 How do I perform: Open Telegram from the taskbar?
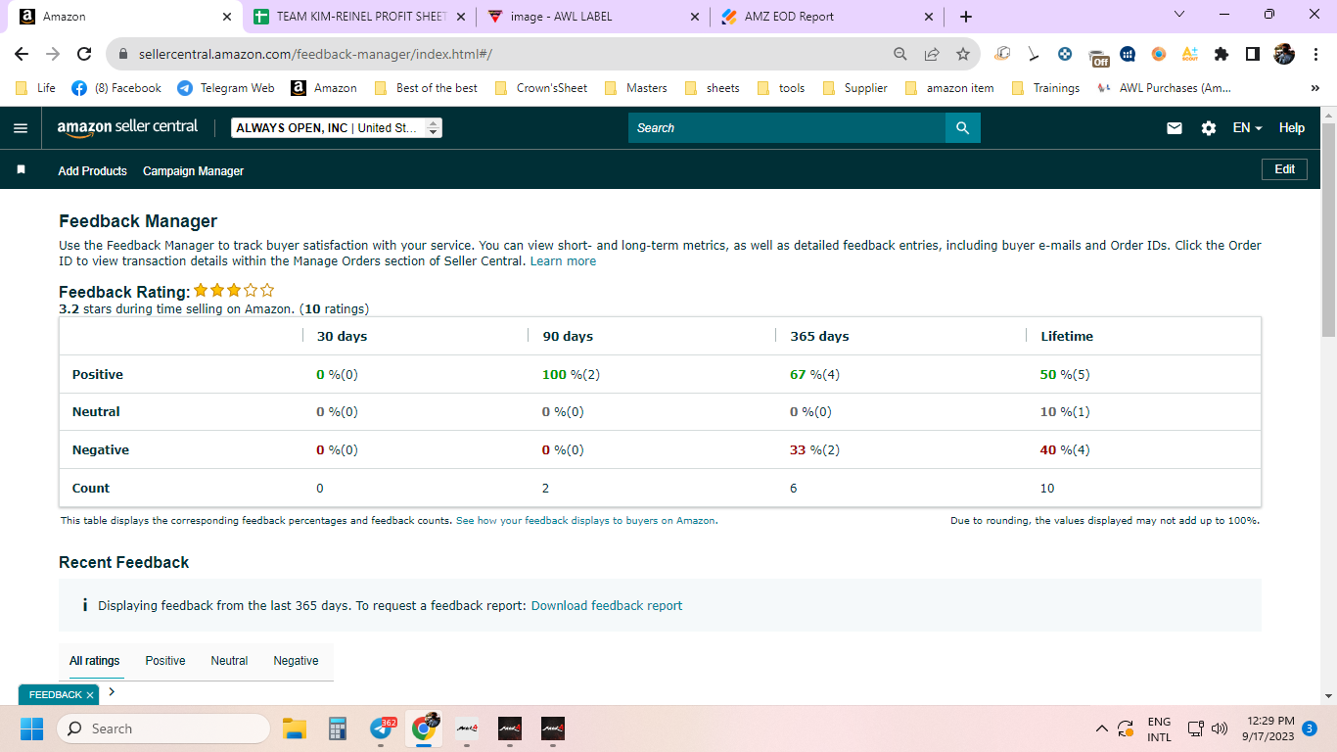coord(382,728)
